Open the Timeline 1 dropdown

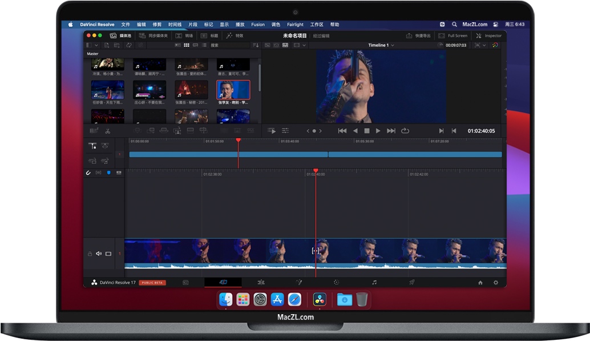(x=381, y=45)
